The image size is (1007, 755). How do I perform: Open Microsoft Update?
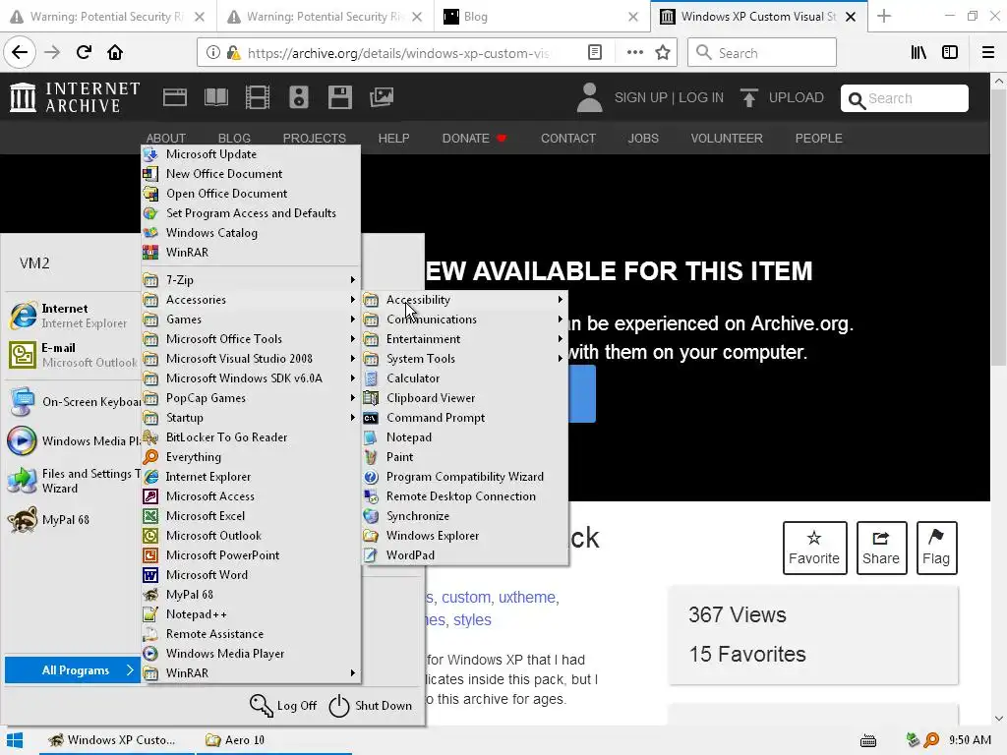[251, 154]
